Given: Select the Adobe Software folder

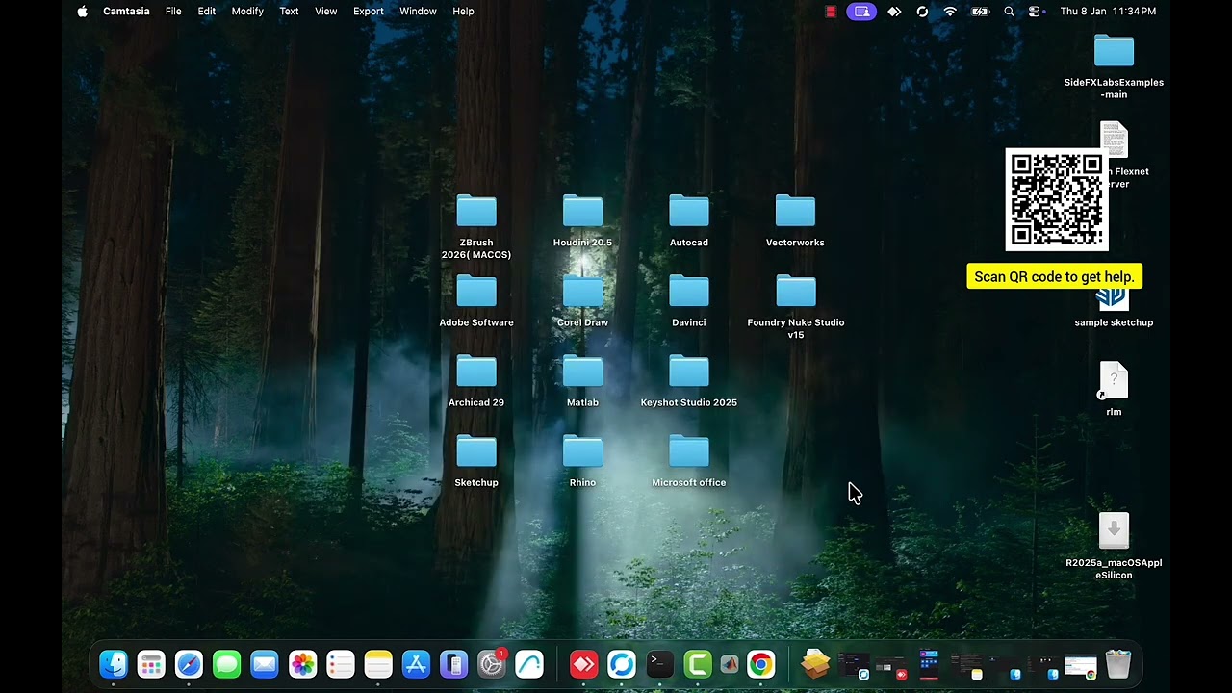Looking at the screenshot, I should tap(476, 292).
